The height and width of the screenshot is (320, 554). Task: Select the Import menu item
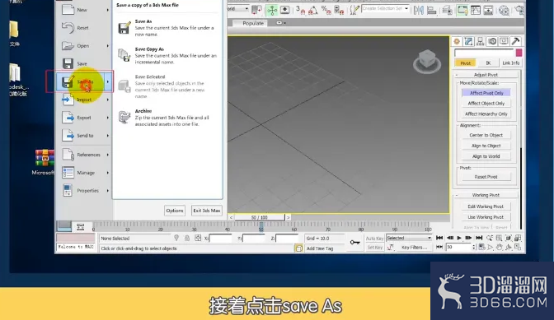coord(85,100)
